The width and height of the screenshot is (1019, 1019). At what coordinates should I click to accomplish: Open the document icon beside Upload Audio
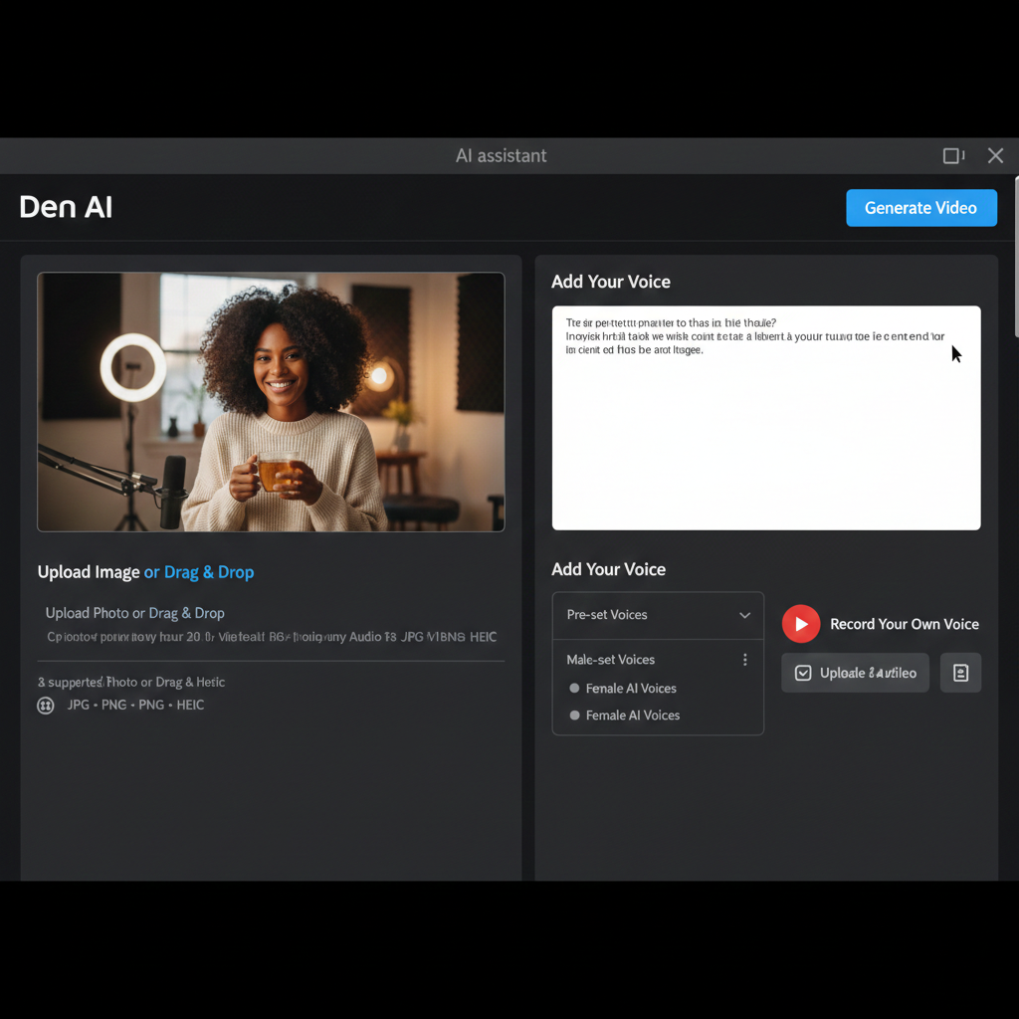(960, 673)
